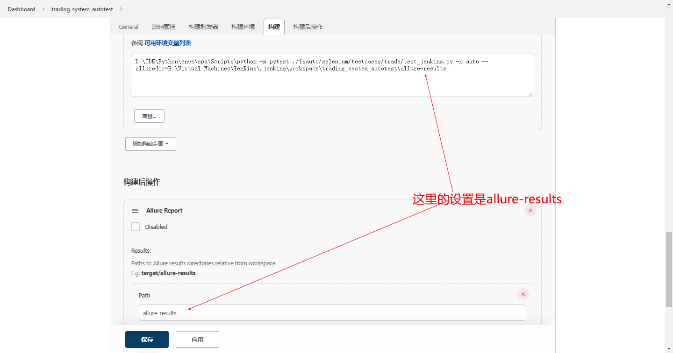Expand the chevron after trading_system_autotest breadcrumb
This screenshot has height=353, width=673.
click(x=121, y=9)
